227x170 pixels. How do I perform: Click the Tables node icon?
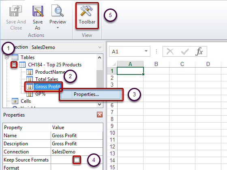[15, 57]
